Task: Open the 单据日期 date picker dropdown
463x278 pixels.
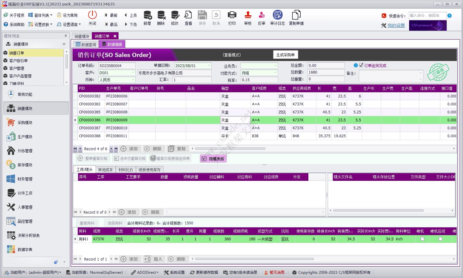Action: pos(209,66)
